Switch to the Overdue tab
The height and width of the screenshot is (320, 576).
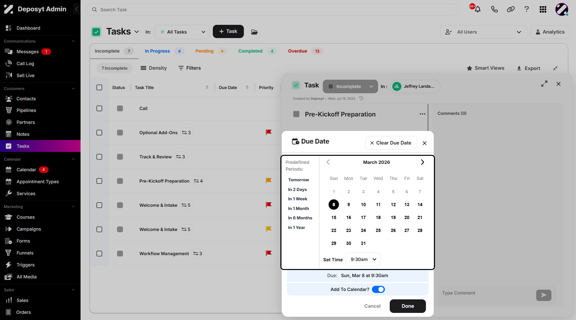pos(305,51)
